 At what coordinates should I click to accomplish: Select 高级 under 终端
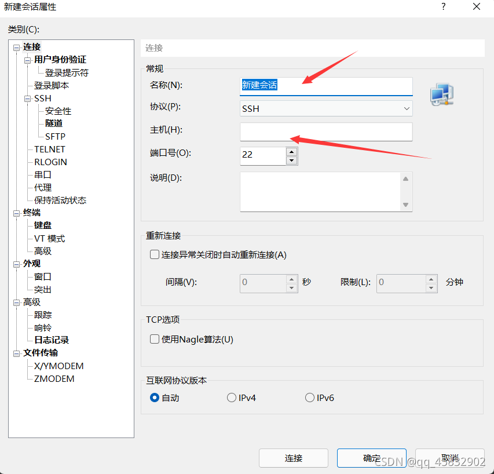pyautogui.click(x=42, y=251)
